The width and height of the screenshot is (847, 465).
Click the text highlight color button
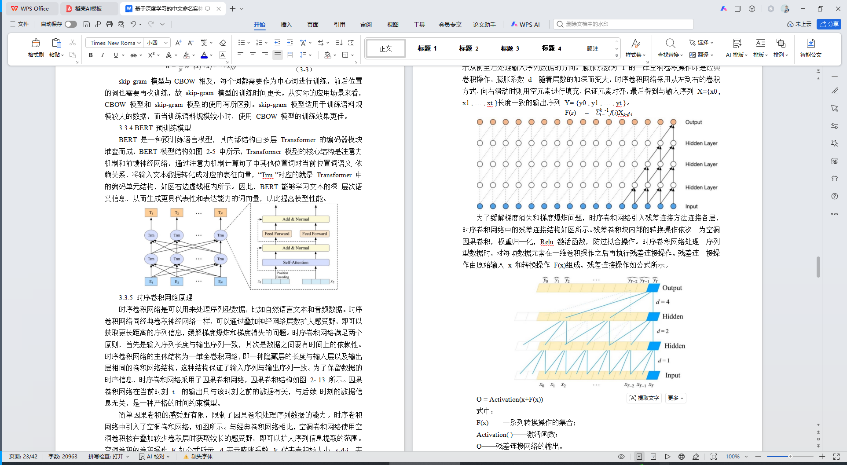[187, 55]
